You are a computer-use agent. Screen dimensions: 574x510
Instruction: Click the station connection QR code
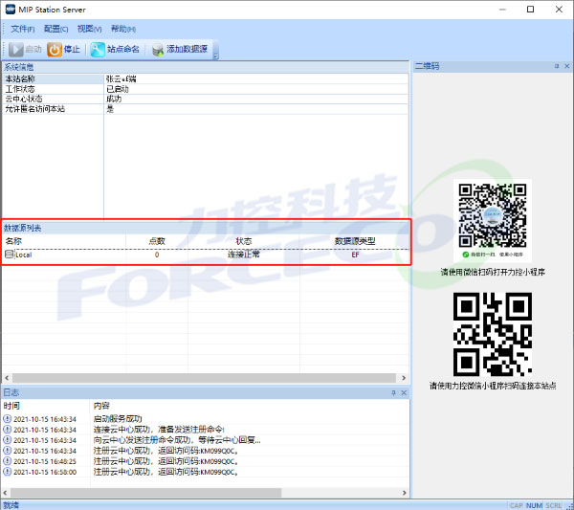click(493, 334)
